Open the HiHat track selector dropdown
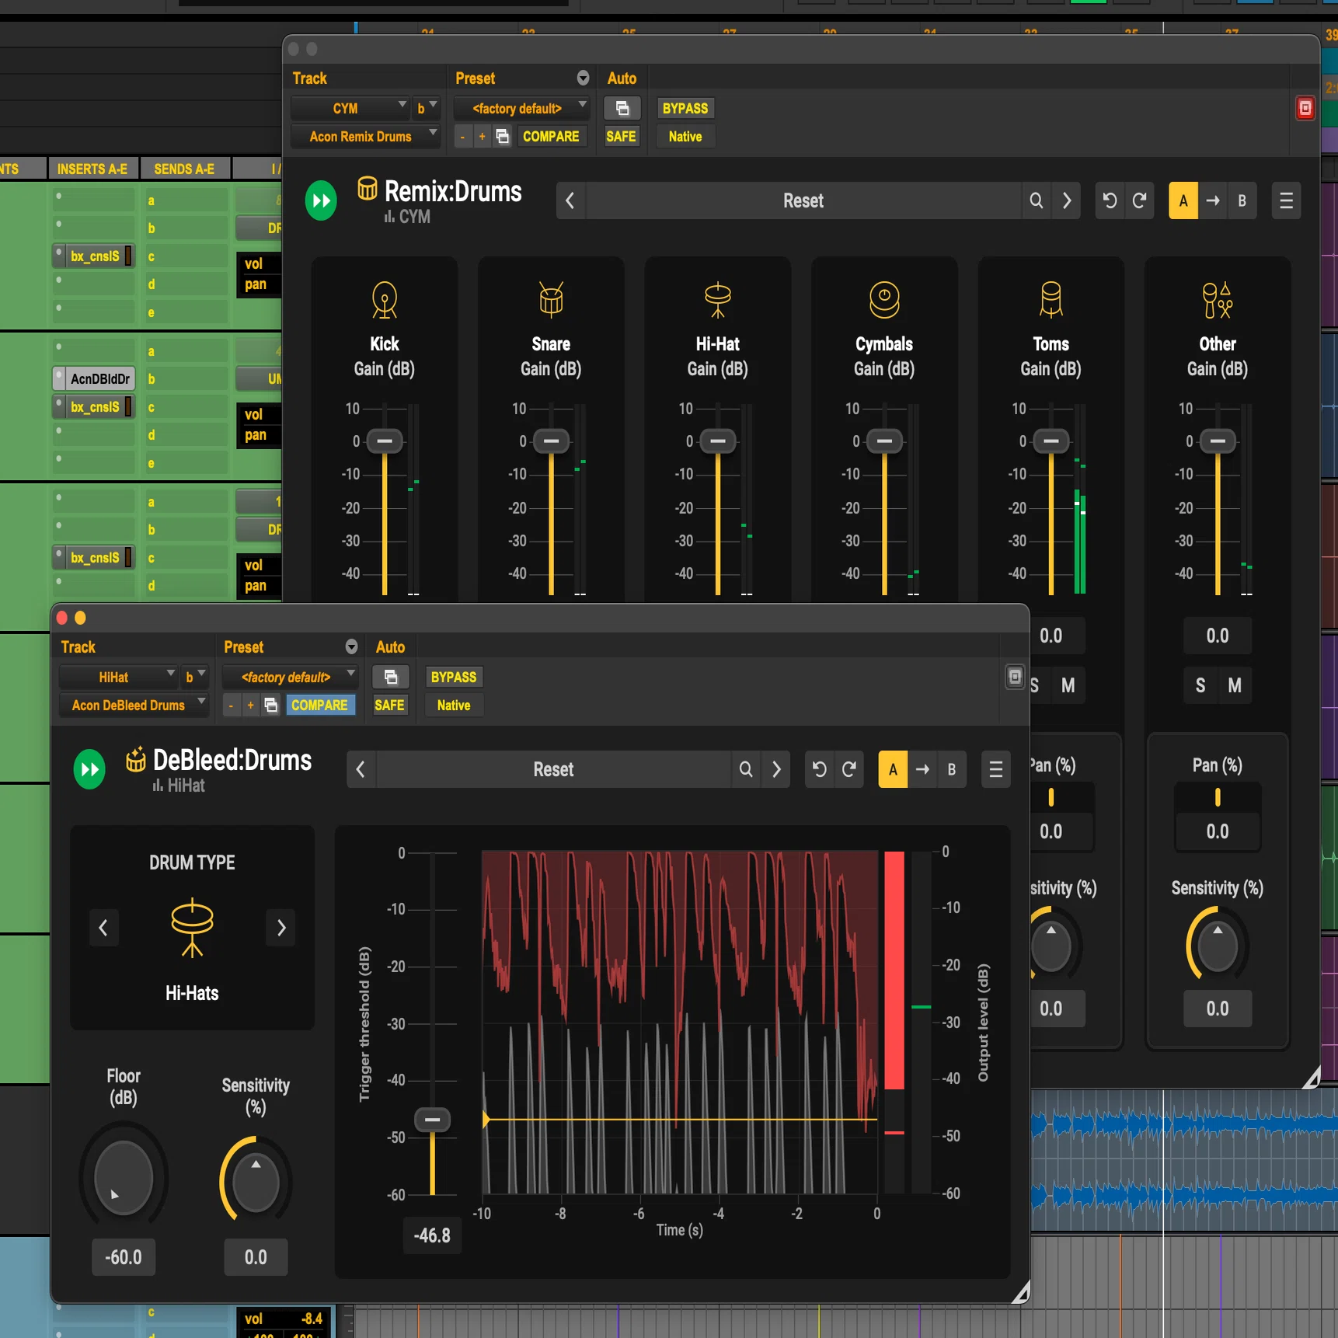Image resolution: width=1338 pixels, height=1338 pixels. [x=118, y=677]
